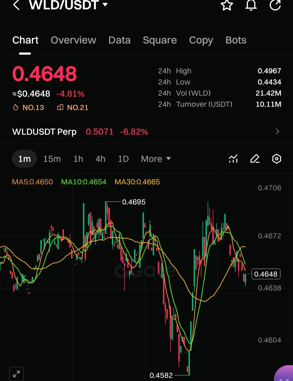
Task: Open the chart indicators icon
Action: 233,159
